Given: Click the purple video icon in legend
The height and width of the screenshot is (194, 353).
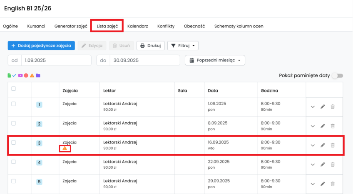Looking at the screenshot, I should (x=20, y=75).
